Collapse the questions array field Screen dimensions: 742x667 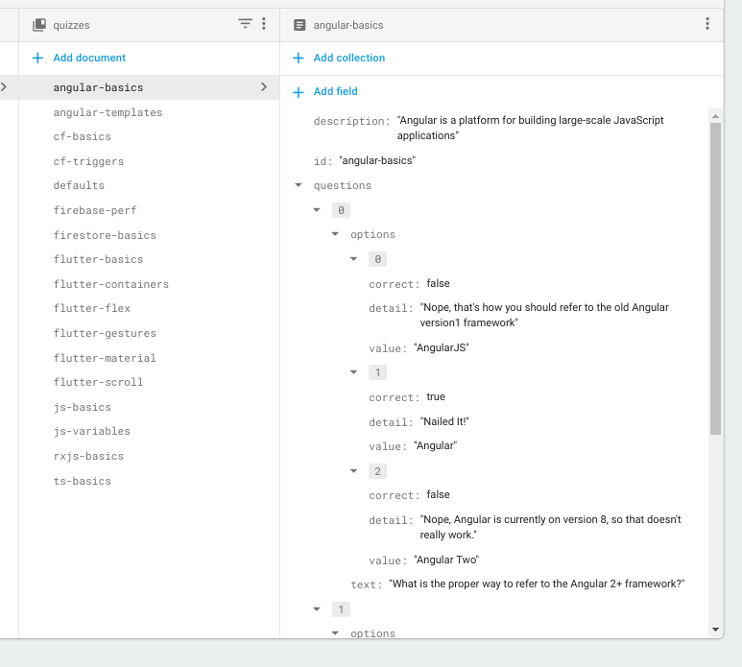299,185
